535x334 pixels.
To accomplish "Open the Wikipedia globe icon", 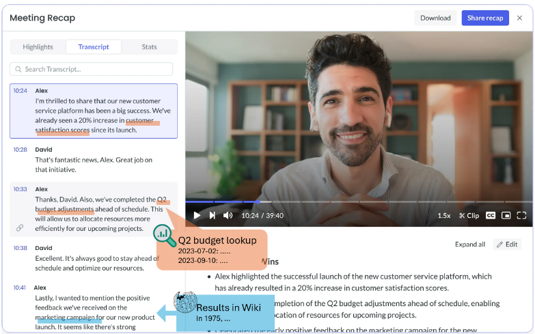I will coord(185,301).
